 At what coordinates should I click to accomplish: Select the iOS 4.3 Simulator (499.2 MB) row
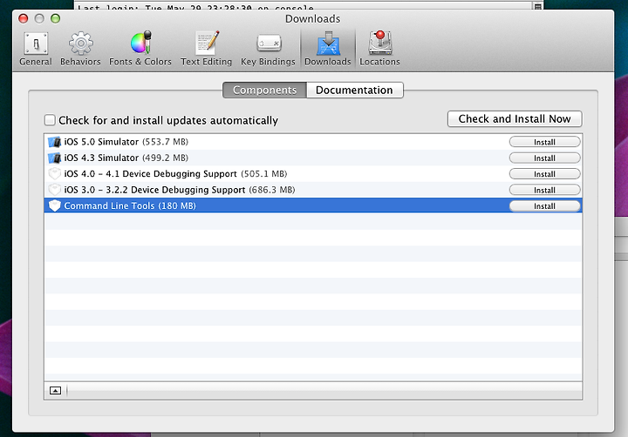click(x=313, y=158)
